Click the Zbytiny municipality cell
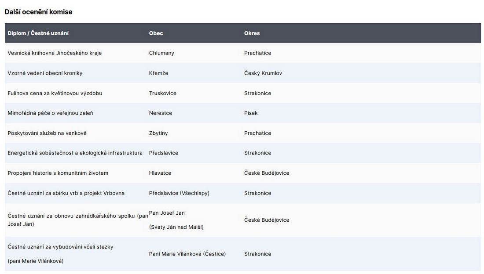This screenshot has width=484, height=274. pyautogui.click(x=158, y=133)
